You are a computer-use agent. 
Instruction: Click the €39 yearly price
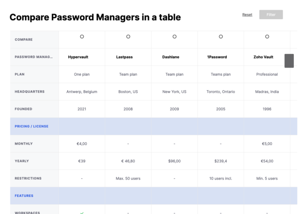[82, 161]
